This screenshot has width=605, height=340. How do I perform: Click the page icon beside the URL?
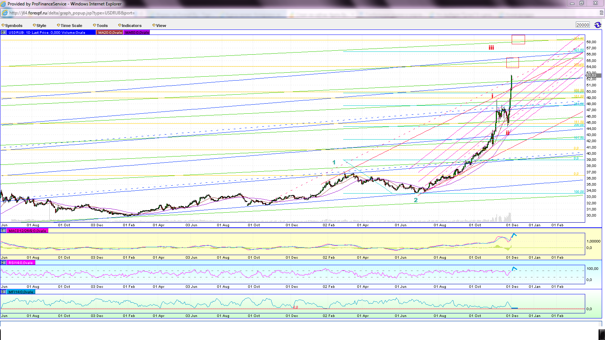tap(5, 13)
